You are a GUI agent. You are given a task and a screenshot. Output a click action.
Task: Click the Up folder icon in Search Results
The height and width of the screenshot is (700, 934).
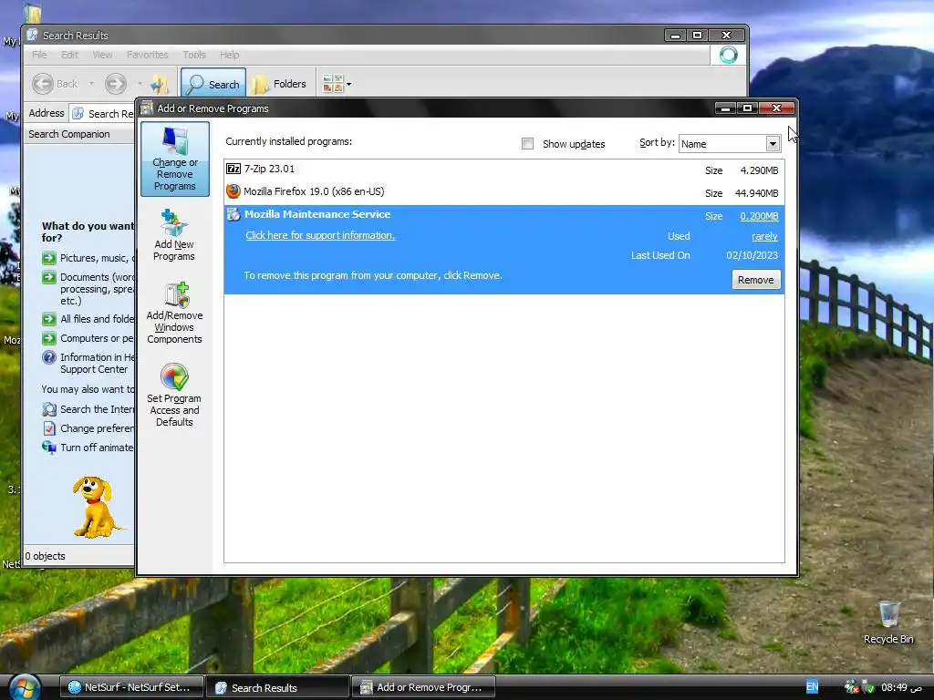(160, 84)
